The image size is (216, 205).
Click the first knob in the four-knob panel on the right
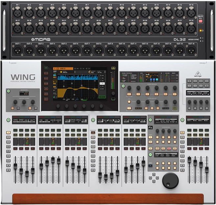189,102
